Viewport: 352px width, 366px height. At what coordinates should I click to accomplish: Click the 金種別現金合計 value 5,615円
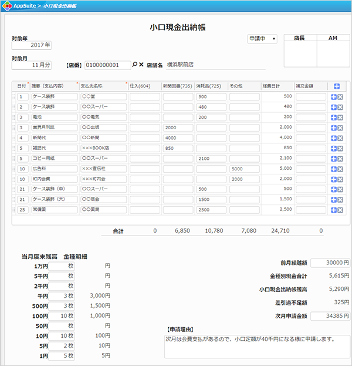tap(339, 276)
